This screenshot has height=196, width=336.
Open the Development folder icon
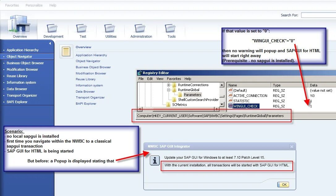(x=53, y=29)
